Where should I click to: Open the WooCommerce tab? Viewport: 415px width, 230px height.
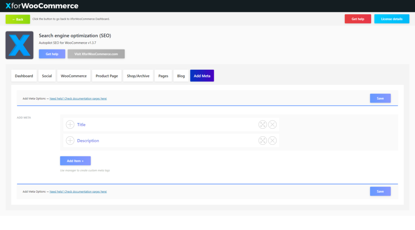74,76
